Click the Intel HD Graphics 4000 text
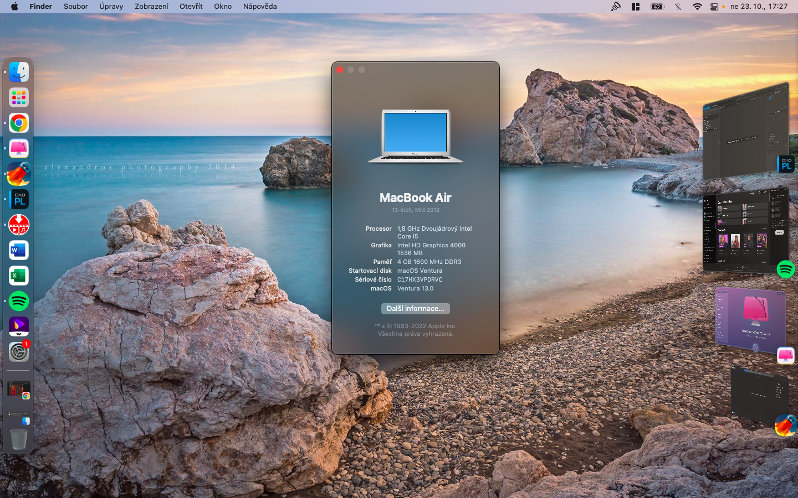This screenshot has height=498, width=798. 431,245
